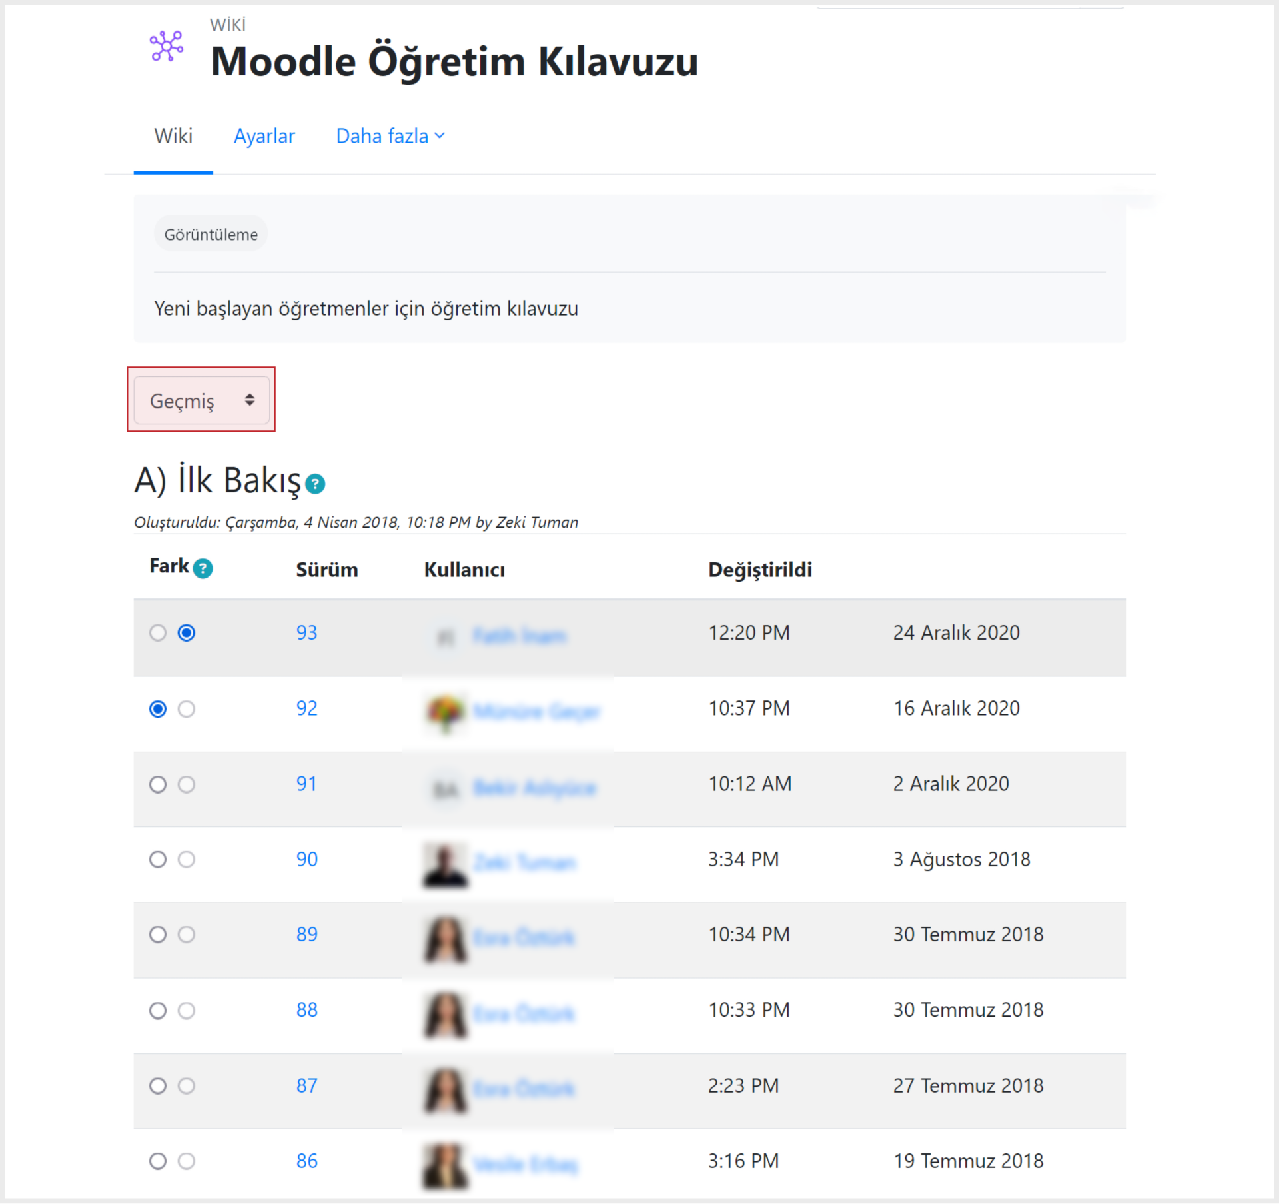Click the user avatar in version 91 row
Screen dimensions: 1279x1204
(x=446, y=788)
